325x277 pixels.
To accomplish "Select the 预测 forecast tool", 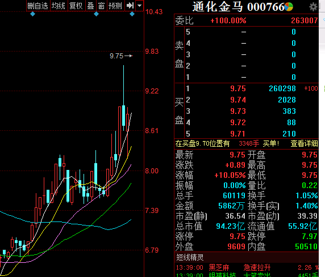I will [x=115, y=6].
